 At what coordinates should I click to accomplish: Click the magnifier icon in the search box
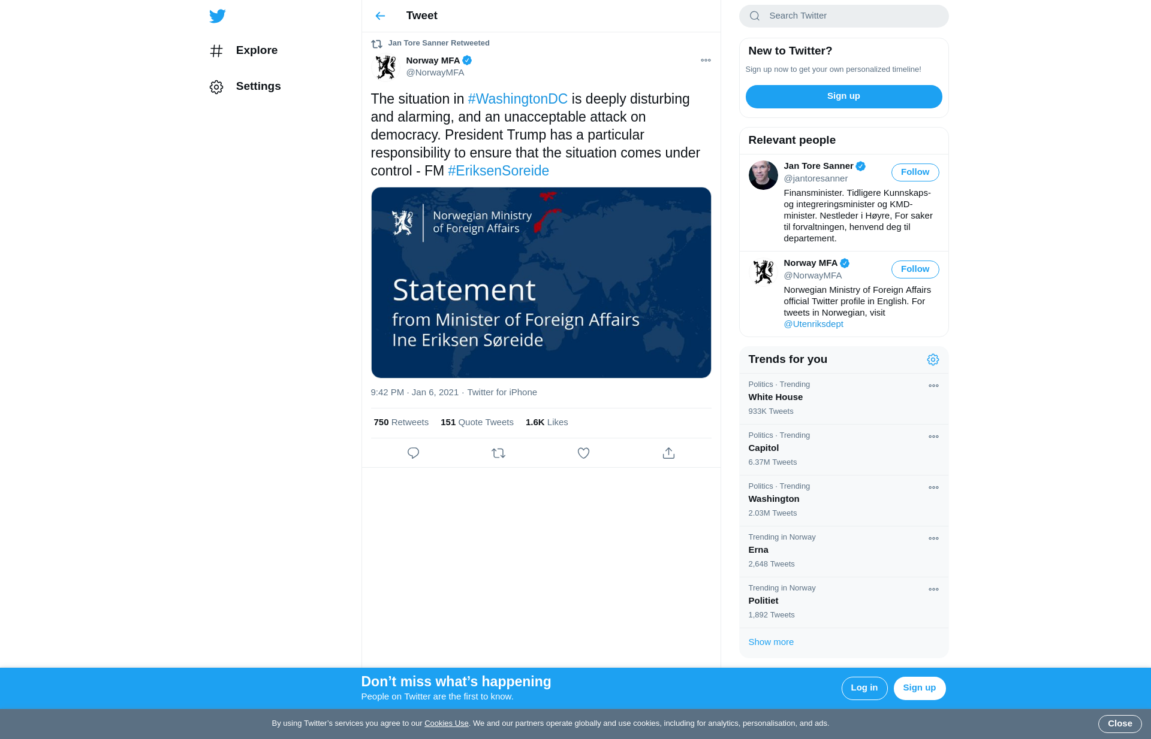pyautogui.click(x=755, y=16)
